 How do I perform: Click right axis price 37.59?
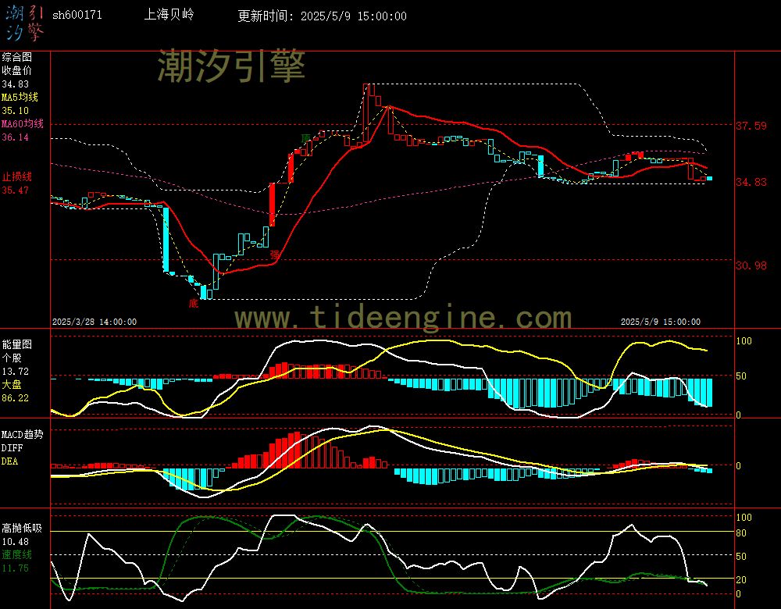(751, 126)
